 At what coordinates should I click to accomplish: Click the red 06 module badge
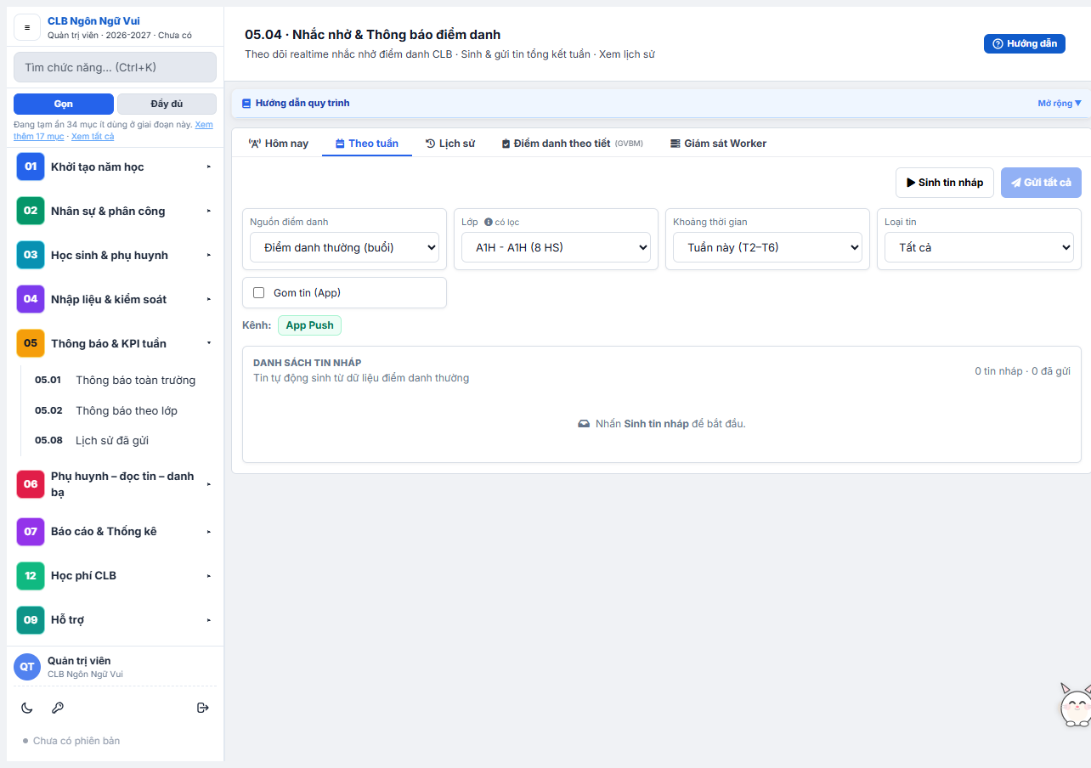(x=31, y=484)
